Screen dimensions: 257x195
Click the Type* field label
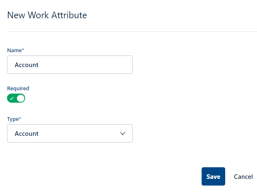pyautogui.click(x=14, y=119)
